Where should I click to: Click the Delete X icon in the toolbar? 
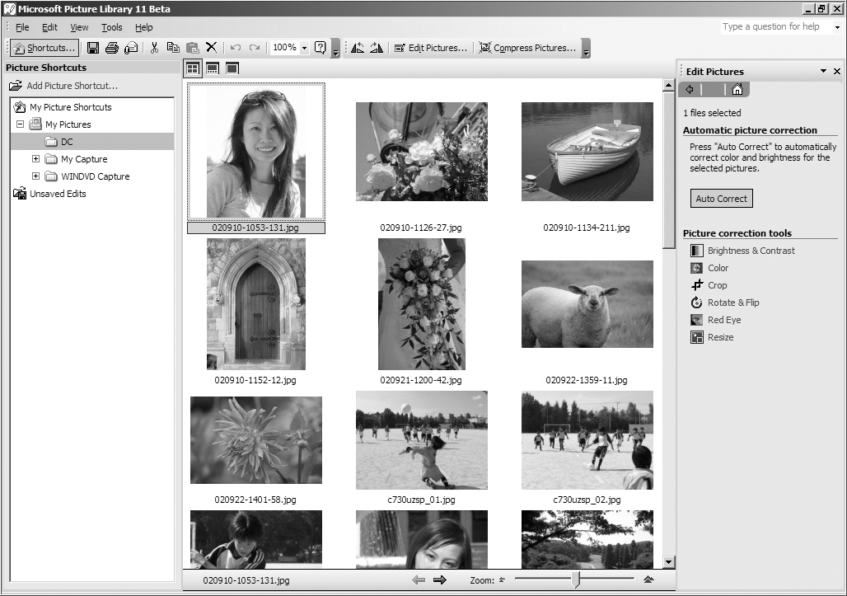click(x=211, y=48)
